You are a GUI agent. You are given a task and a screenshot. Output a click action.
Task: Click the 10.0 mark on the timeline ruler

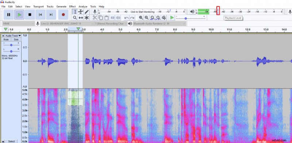[211, 30]
